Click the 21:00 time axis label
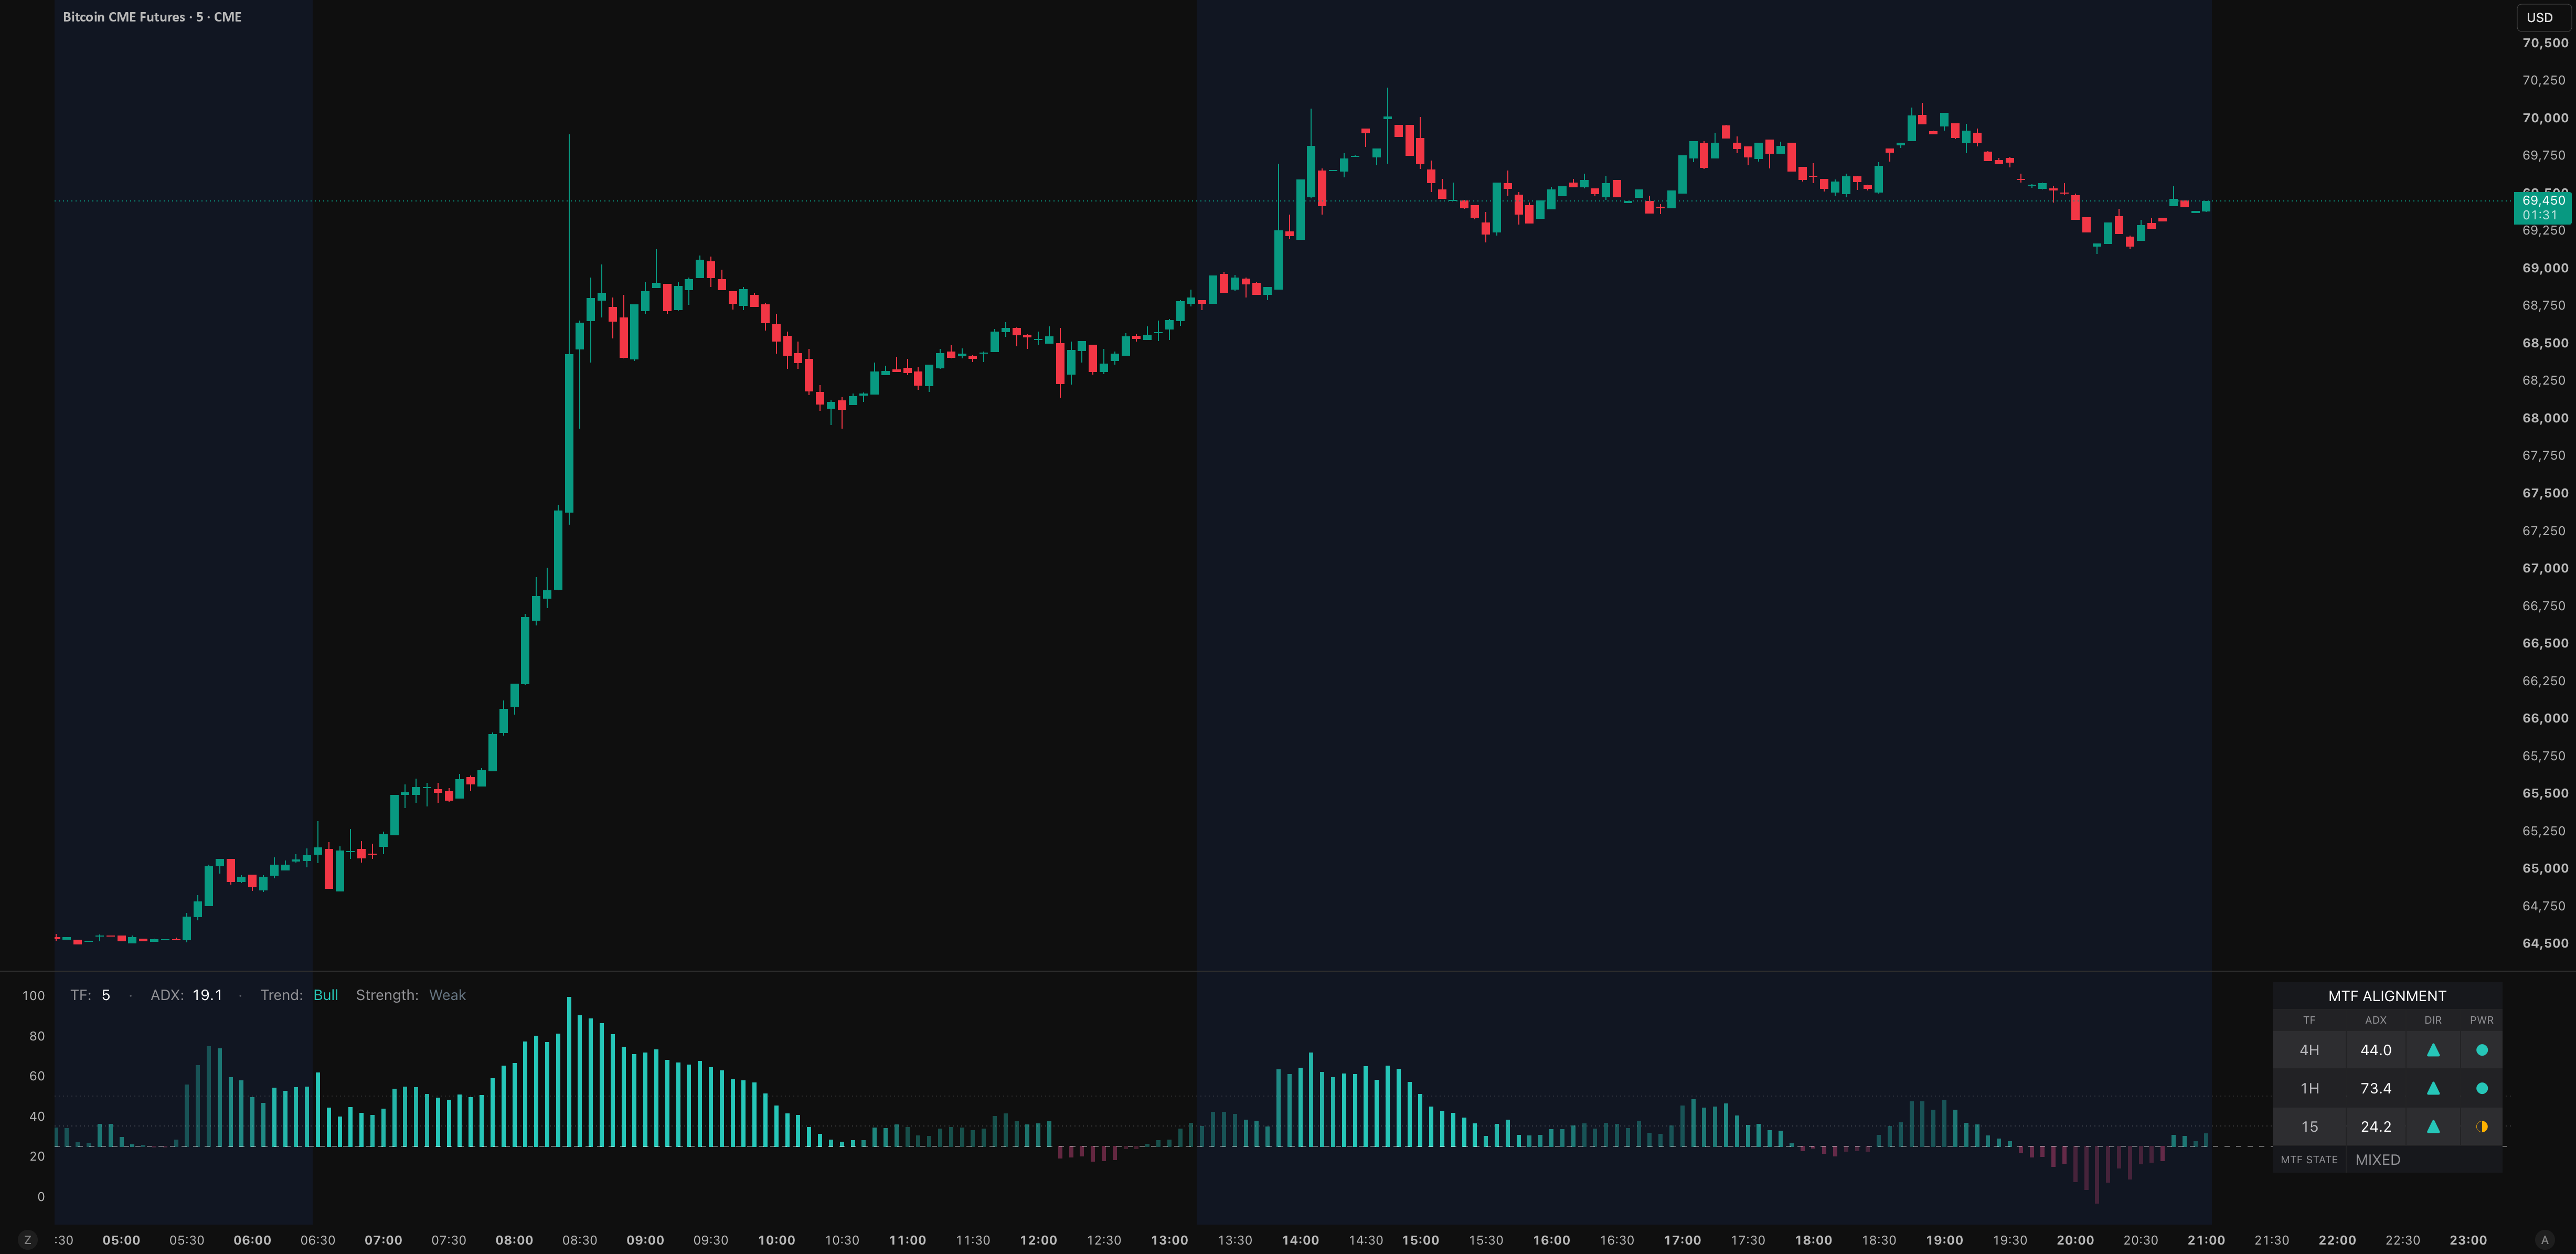2576x1254 pixels. (2206, 1240)
